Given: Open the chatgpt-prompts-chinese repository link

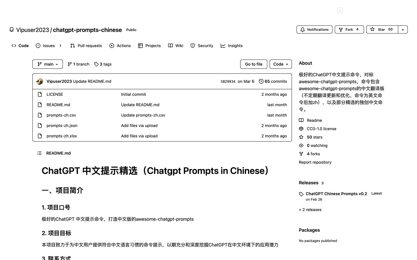Looking at the screenshot, I should tap(87, 30).
